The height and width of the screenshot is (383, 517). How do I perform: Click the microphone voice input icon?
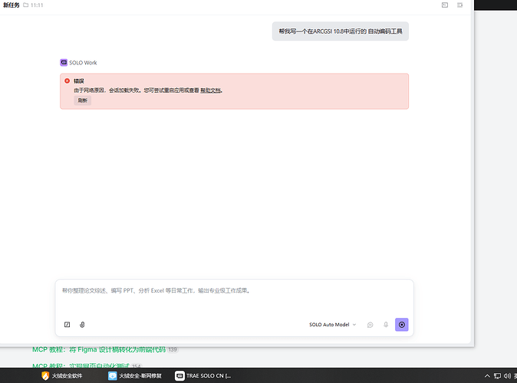[386, 324]
